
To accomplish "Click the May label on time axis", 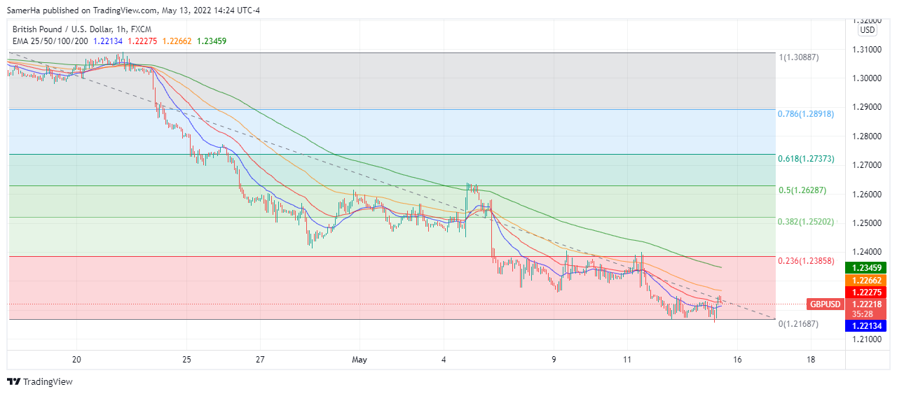I will click(360, 360).
